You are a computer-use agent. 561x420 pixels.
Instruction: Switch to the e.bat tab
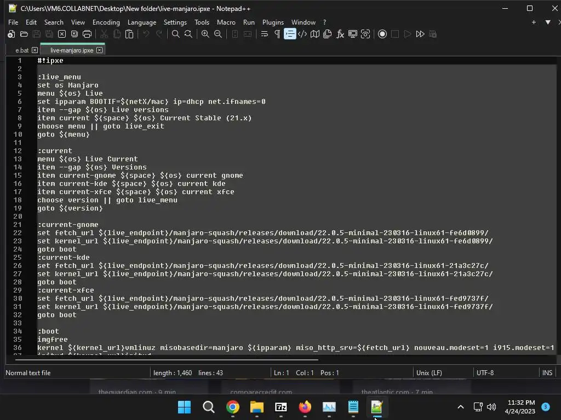click(x=22, y=50)
